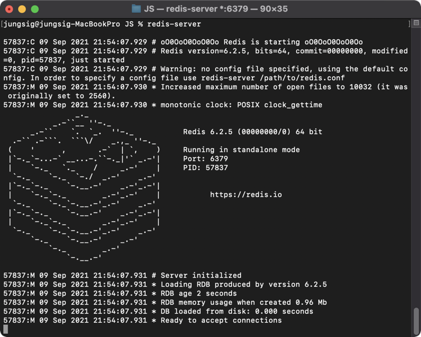The width and height of the screenshot is (421, 337).
Task: Click the green zoom window button
Action: click(35, 9)
